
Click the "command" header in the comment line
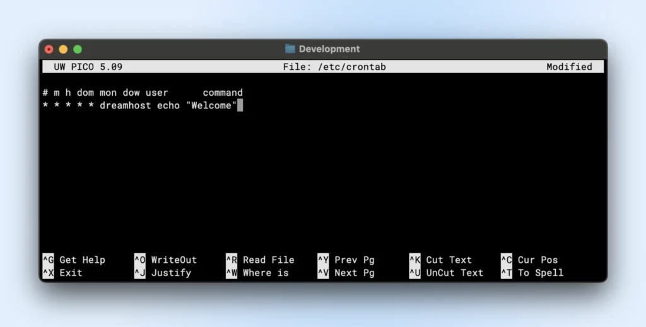tap(222, 93)
